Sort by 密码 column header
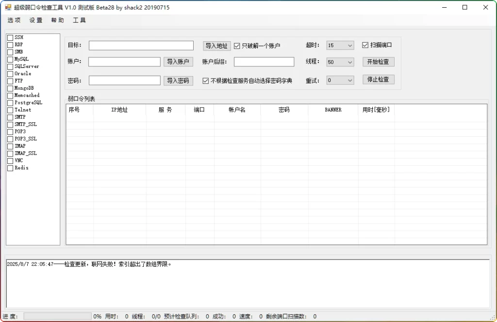This screenshot has height=322, width=497. [284, 110]
